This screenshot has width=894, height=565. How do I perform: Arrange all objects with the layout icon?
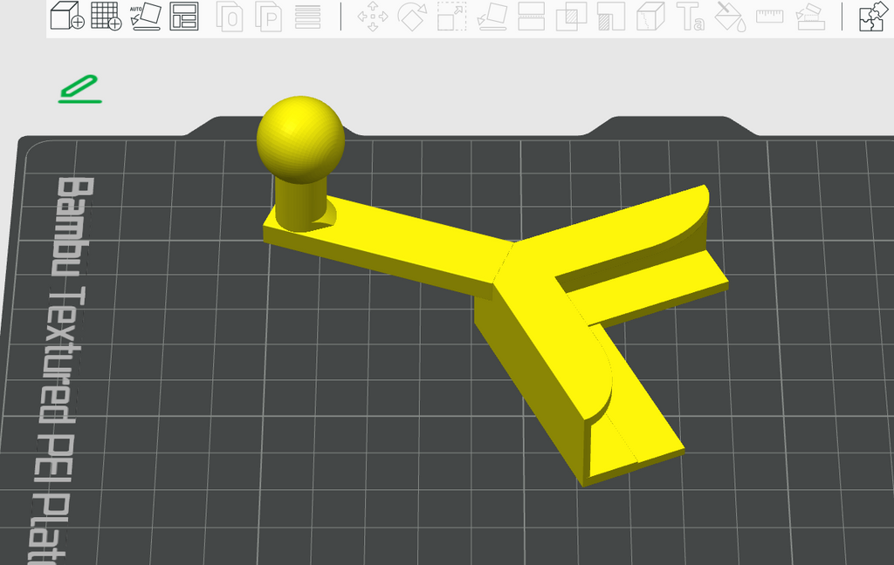pos(184,16)
